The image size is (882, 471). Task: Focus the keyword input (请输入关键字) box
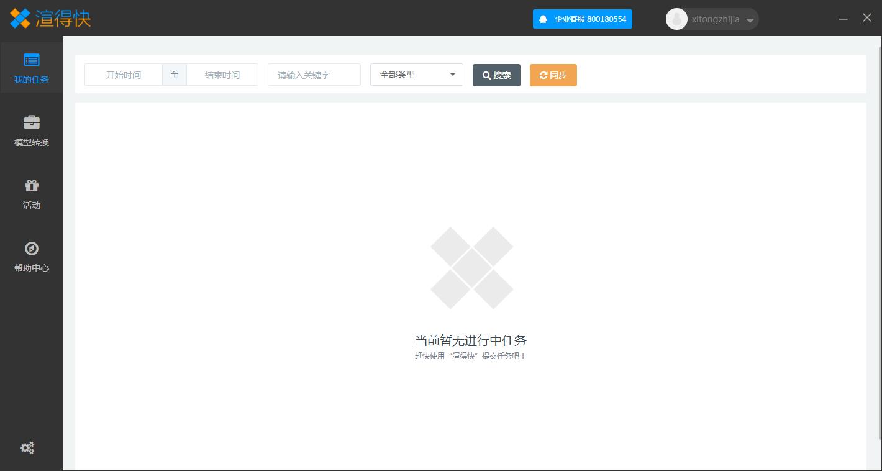[314, 75]
